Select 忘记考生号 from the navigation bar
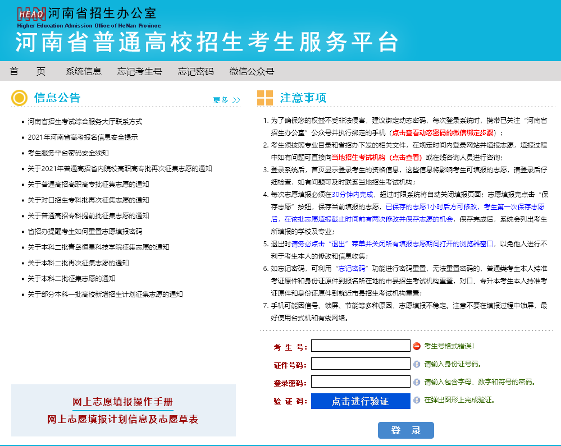The height and width of the screenshot is (446, 561). [139, 72]
